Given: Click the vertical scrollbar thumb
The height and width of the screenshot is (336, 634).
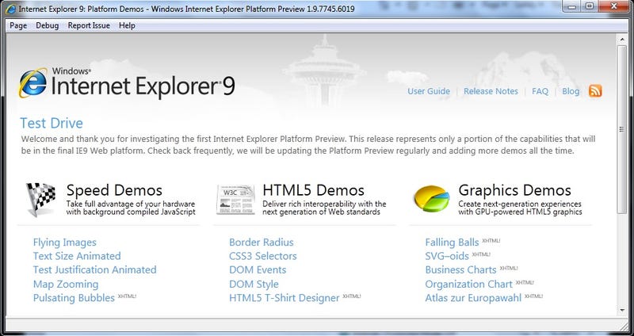Looking at the screenshot, I should click(x=622, y=129).
